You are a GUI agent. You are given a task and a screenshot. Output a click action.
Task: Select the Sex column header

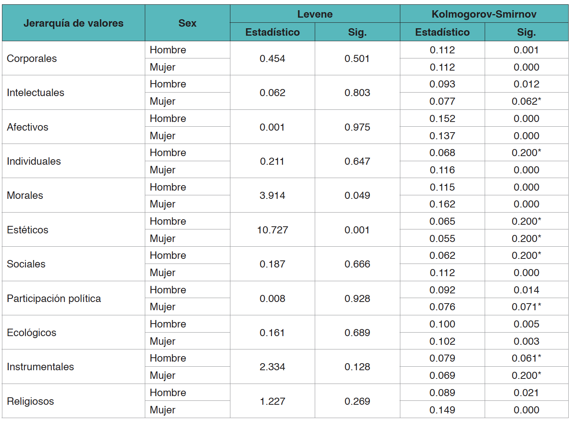(x=187, y=23)
